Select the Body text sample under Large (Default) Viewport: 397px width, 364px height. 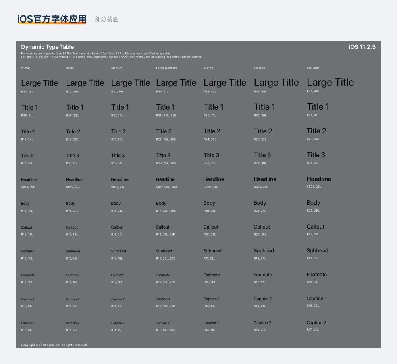pyautogui.click(x=161, y=203)
